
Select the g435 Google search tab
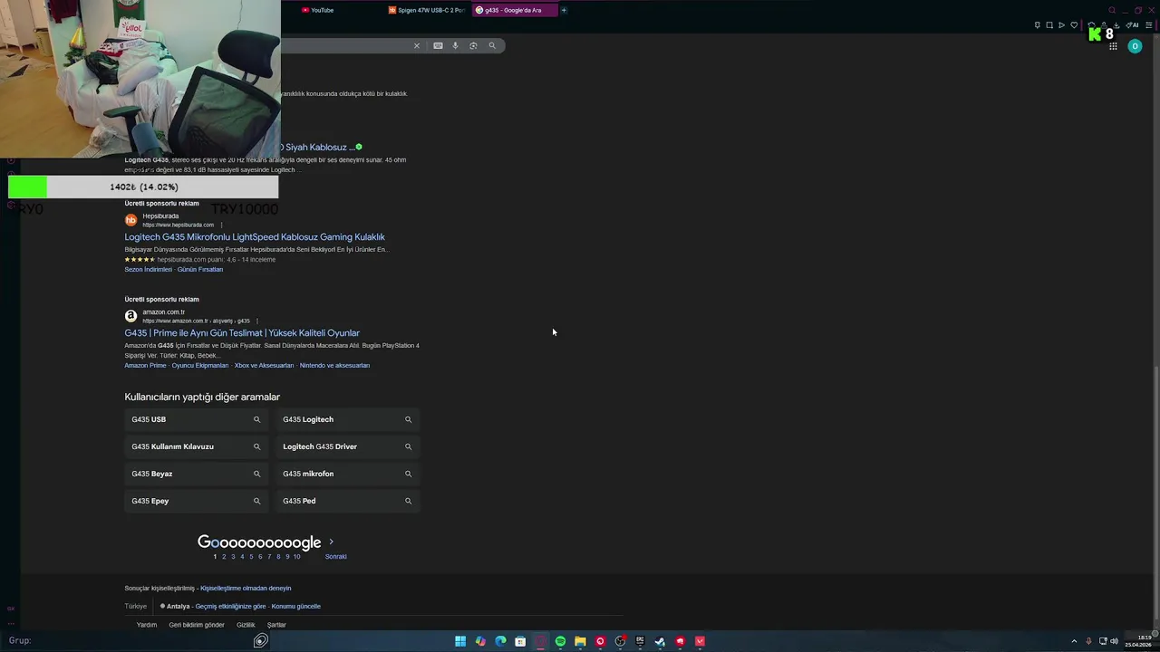[514, 10]
